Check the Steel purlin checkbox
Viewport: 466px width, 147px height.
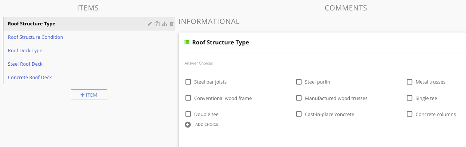[299, 82]
